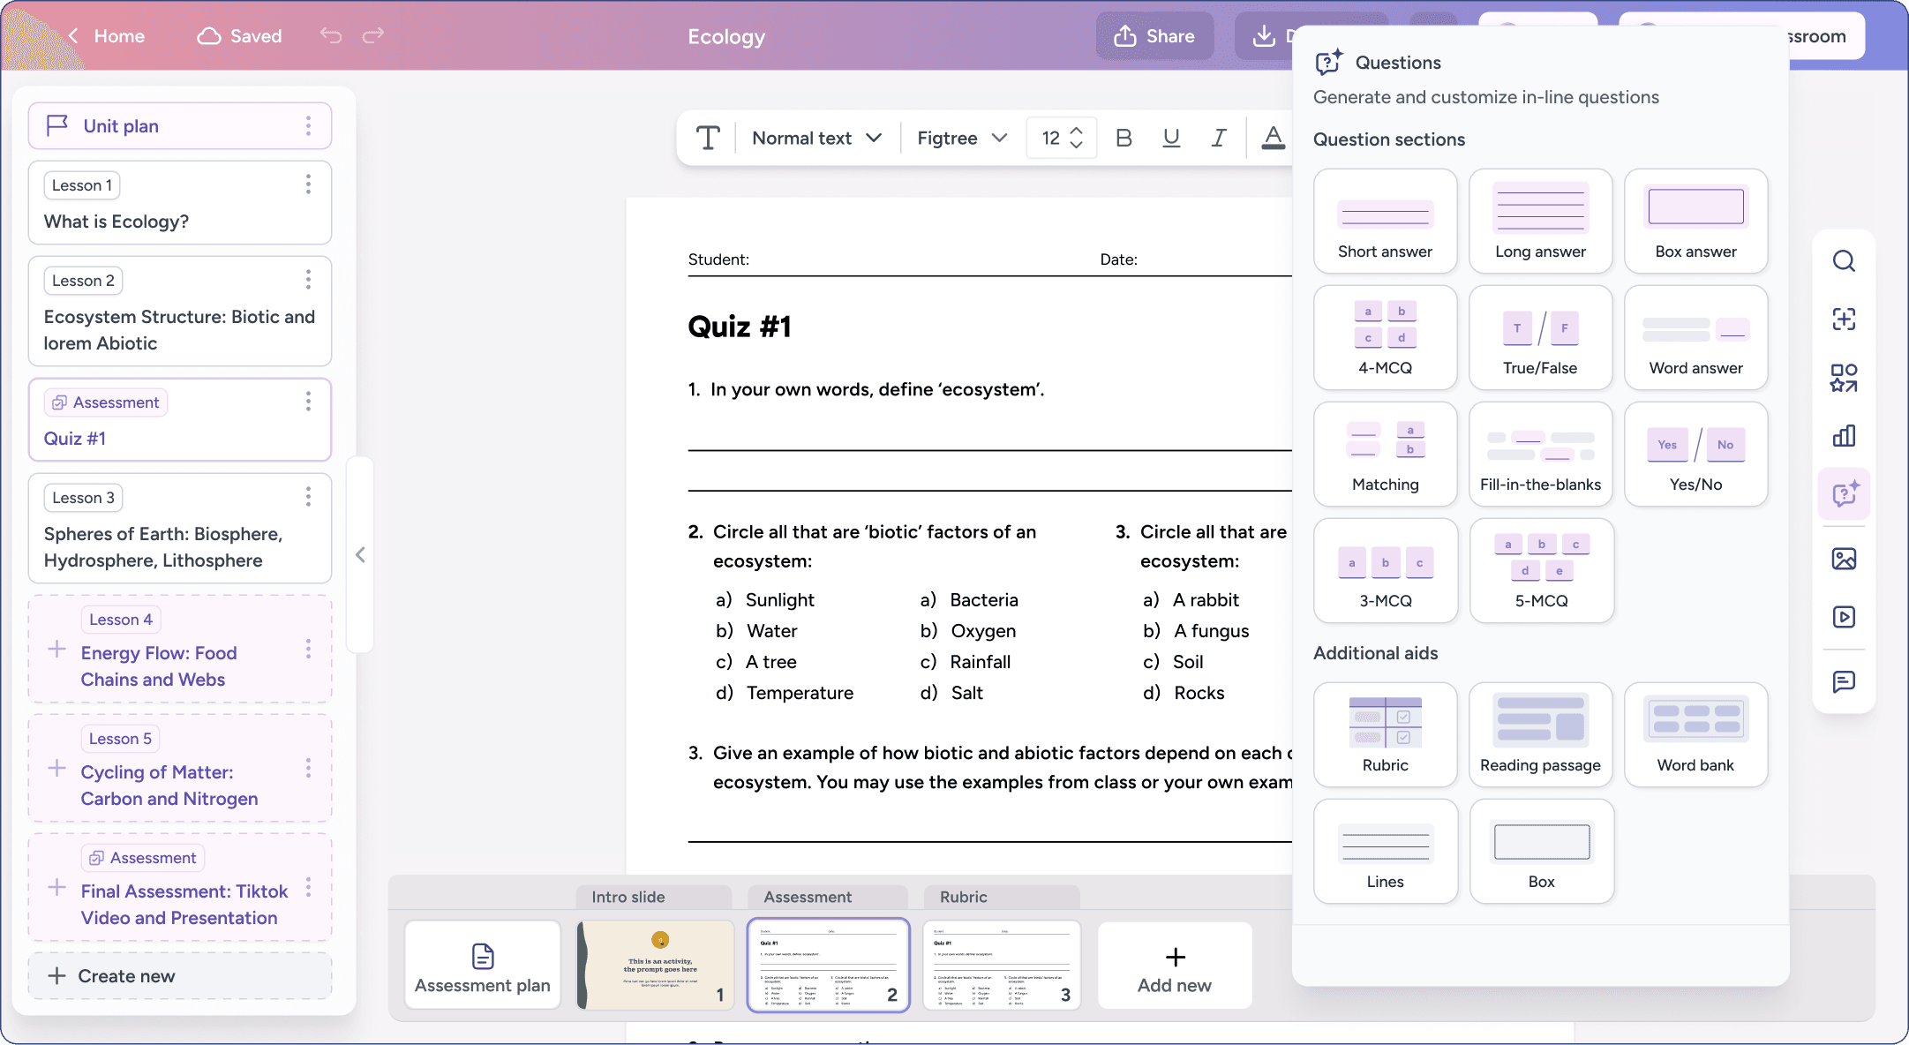Image resolution: width=1909 pixels, height=1045 pixels.
Task: Click the Share button
Action: point(1154,36)
